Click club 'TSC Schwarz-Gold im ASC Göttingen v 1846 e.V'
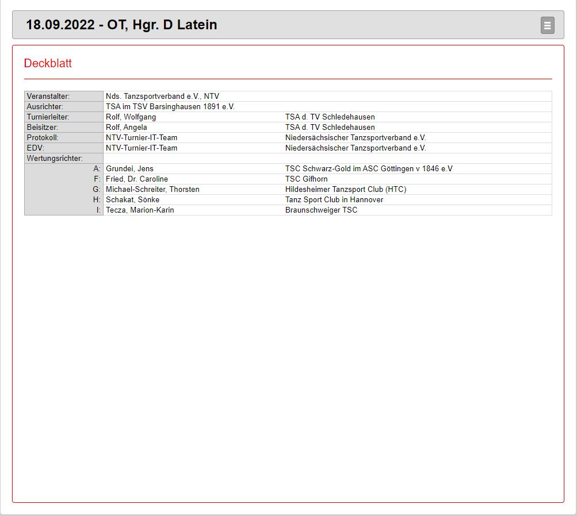The height and width of the screenshot is (516, 577). [x=369, y=169]
